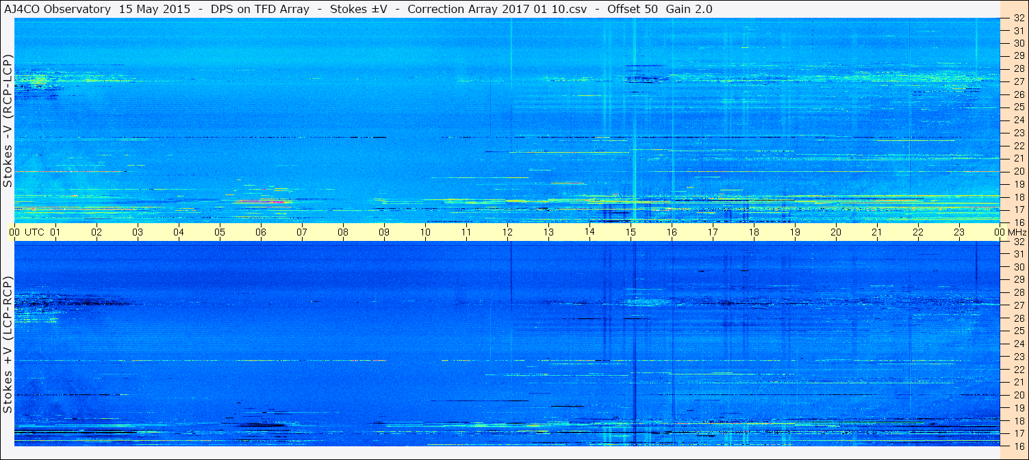Select the 01 hour tick

click(x=55, y=233)
